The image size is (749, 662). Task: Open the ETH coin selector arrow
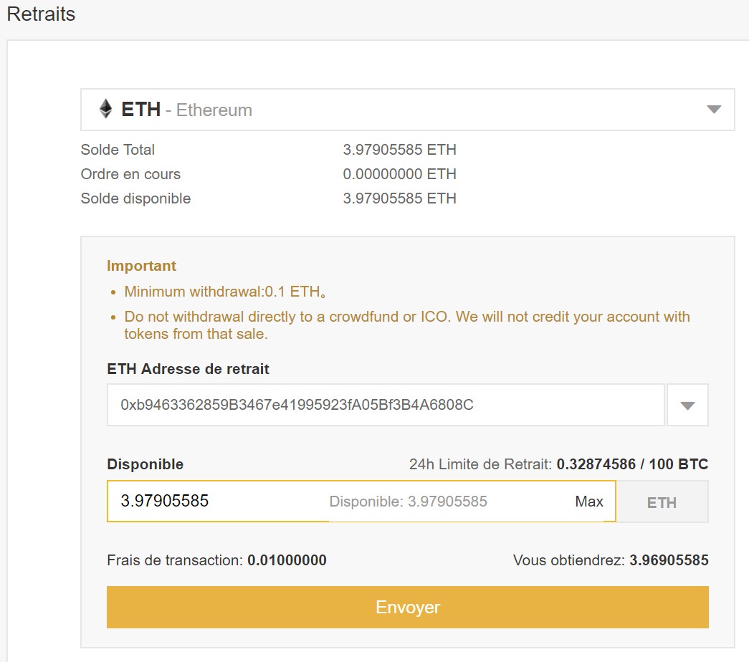[714, 110]
